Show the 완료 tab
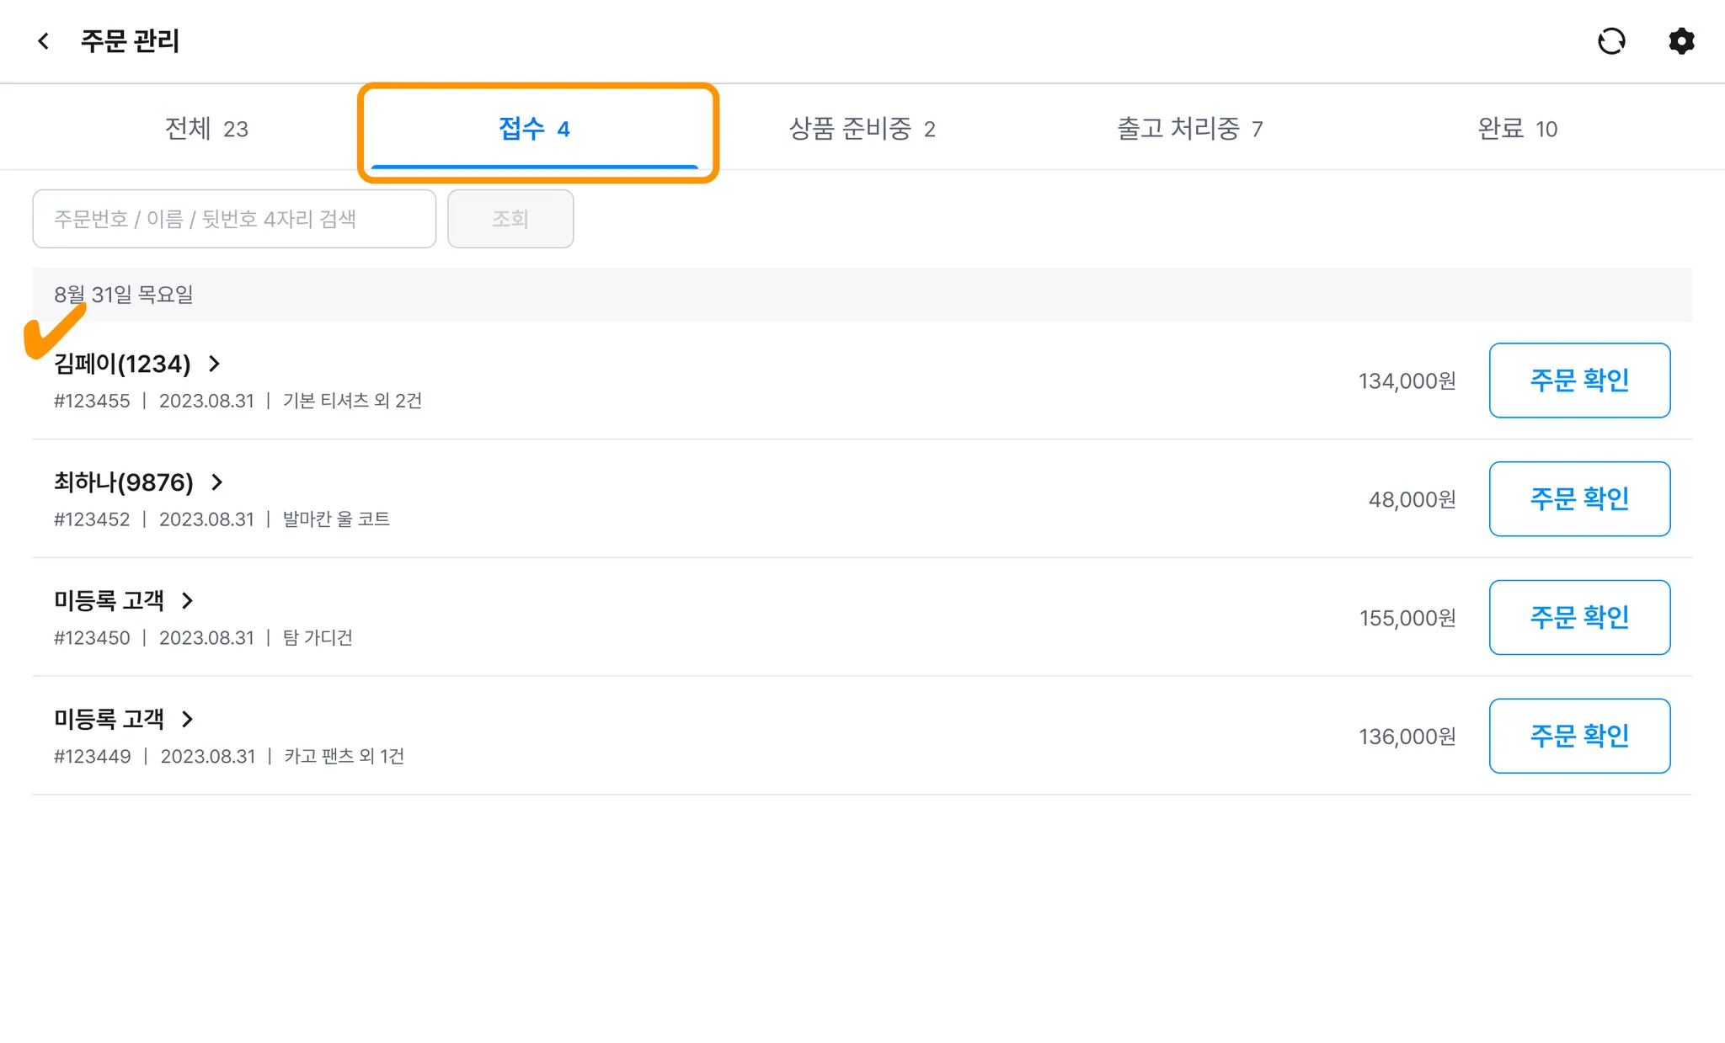Image resolution: width=1725 pixels, height=1043 pixels. tap(1517, 129)
